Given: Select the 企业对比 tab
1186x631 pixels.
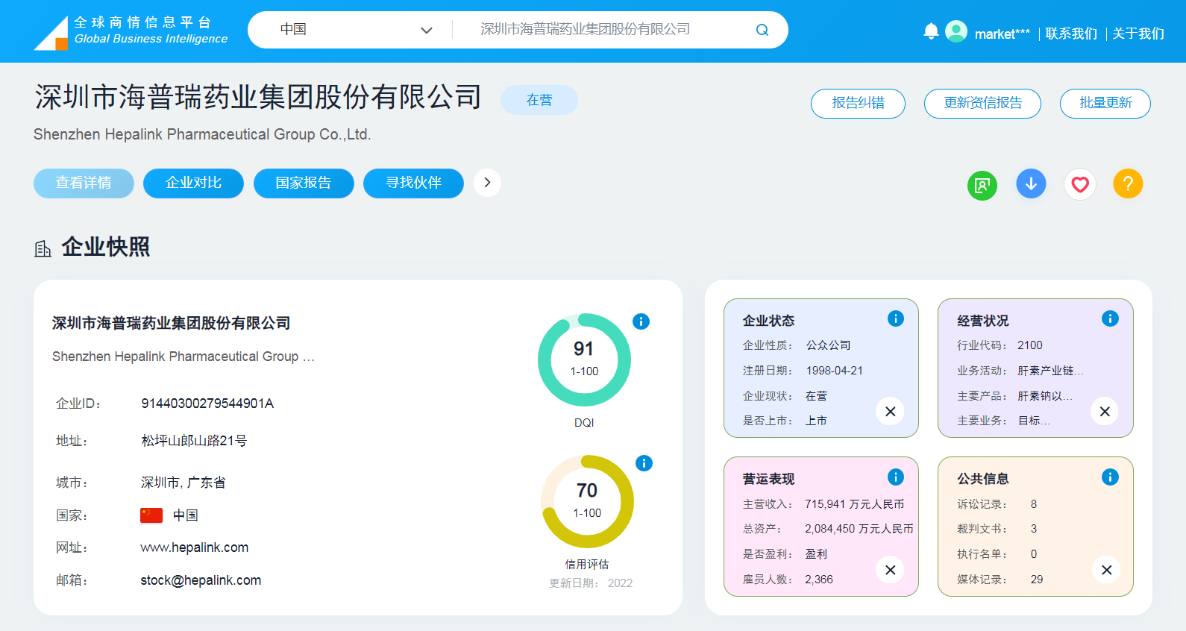Looking at the screenshot, I should click(x=193, y=183).
